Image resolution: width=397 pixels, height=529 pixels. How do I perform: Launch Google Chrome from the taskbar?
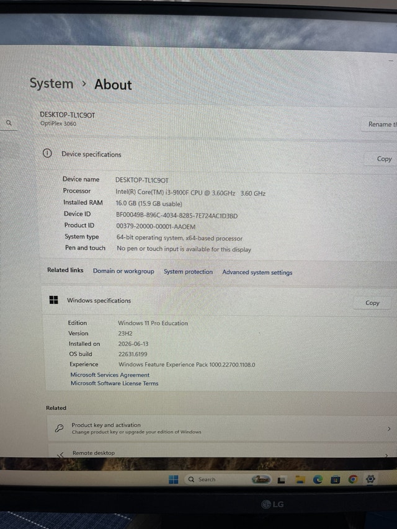tap(353, 479)
